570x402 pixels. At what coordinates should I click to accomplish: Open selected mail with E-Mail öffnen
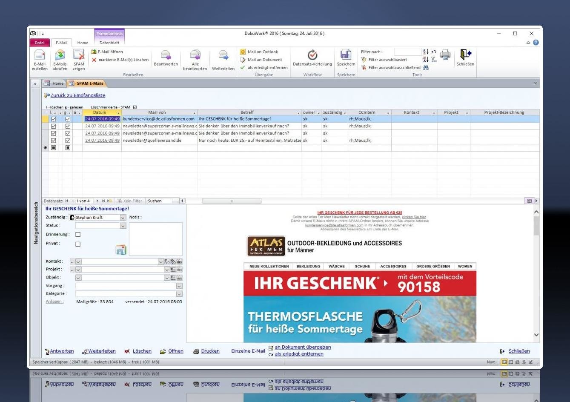pos(107,52)
